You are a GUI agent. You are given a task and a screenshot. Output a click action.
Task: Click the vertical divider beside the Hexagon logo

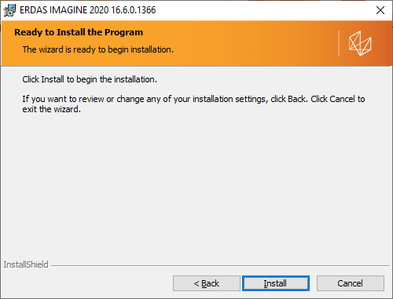coord(339,43)
